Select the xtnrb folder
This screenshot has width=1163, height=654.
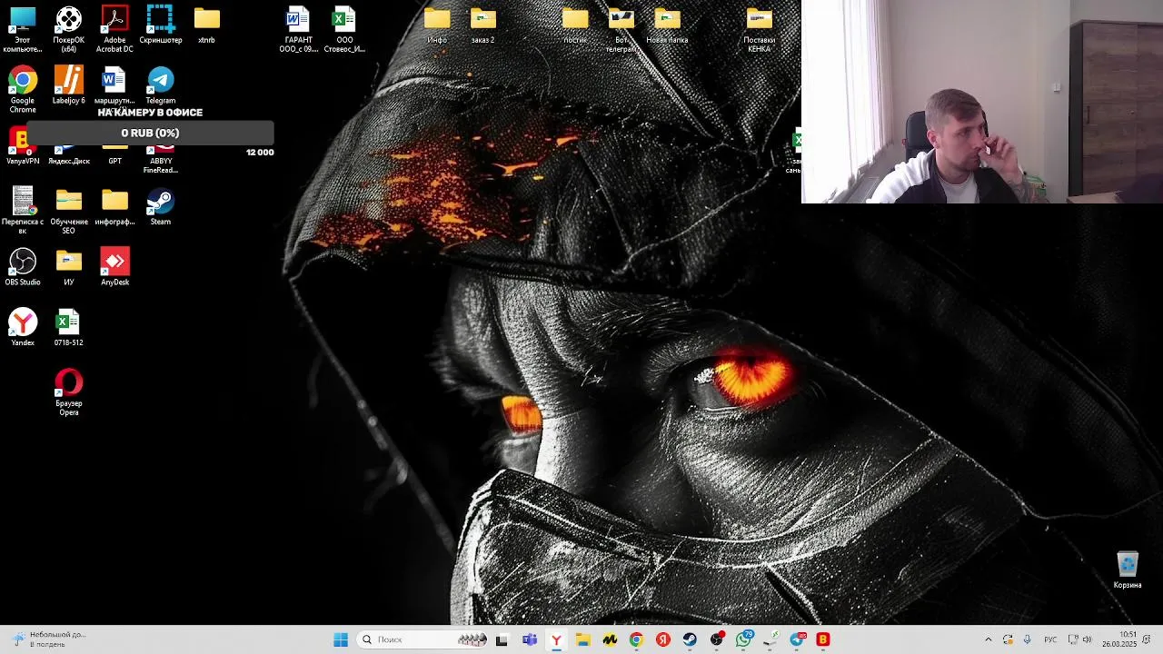click(207, 24)
